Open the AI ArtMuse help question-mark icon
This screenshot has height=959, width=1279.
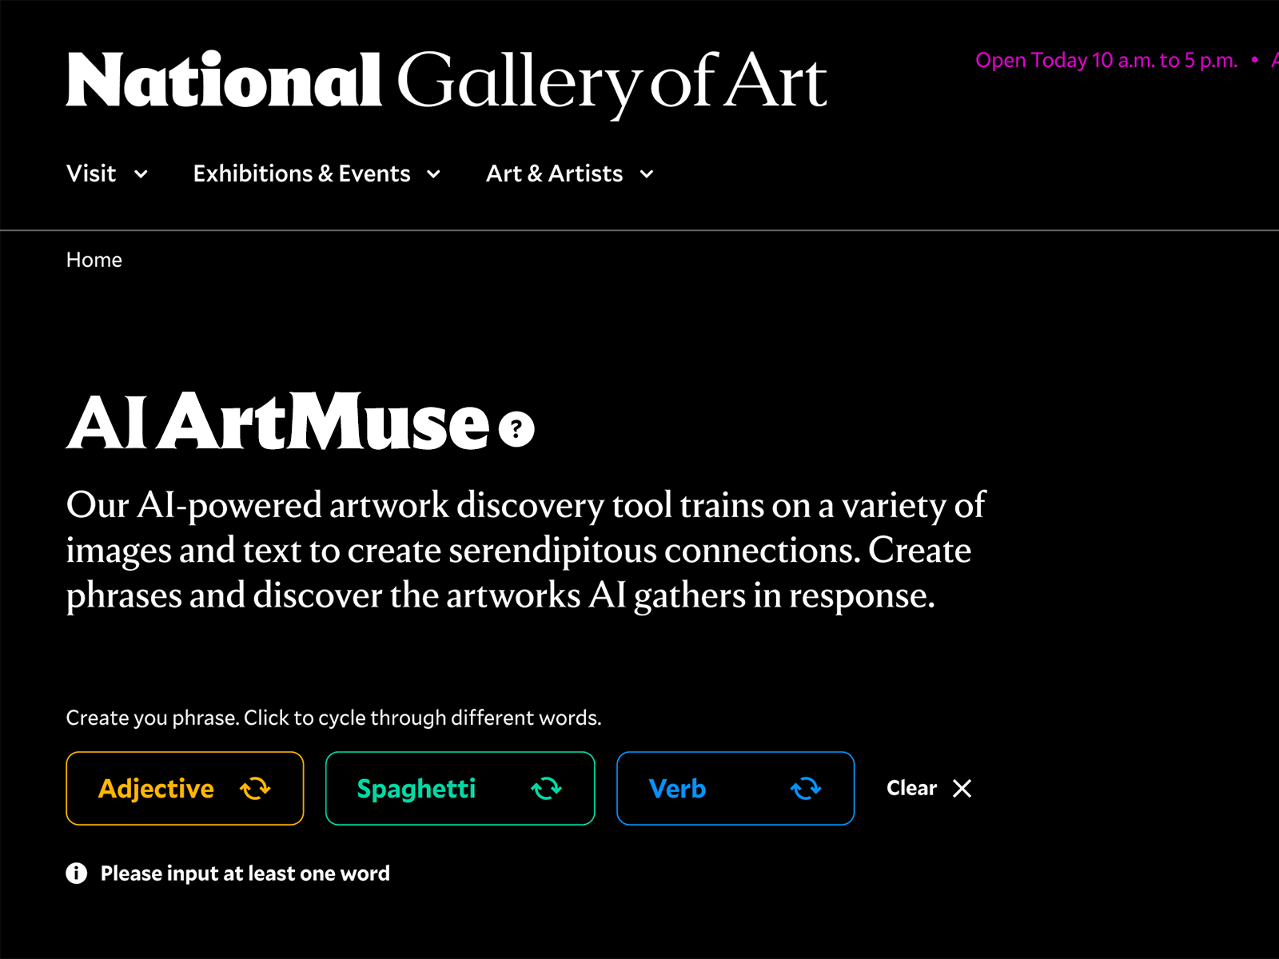[x=516, y=429]
